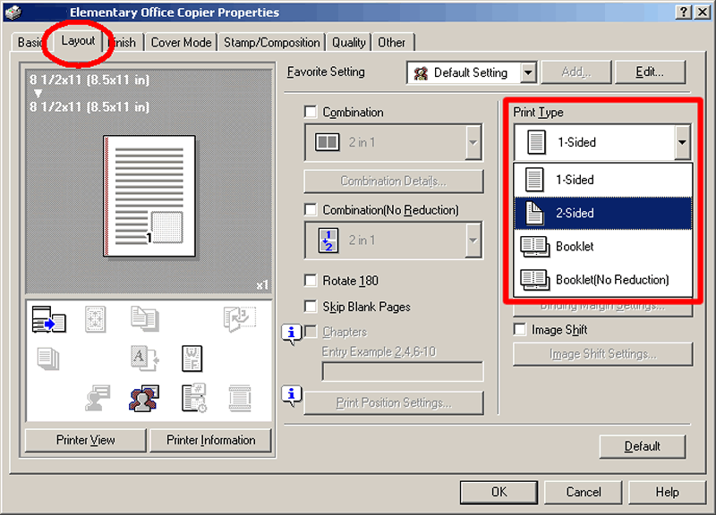Switch to the Cover Mode tab
716x515 pixels.
181,42
